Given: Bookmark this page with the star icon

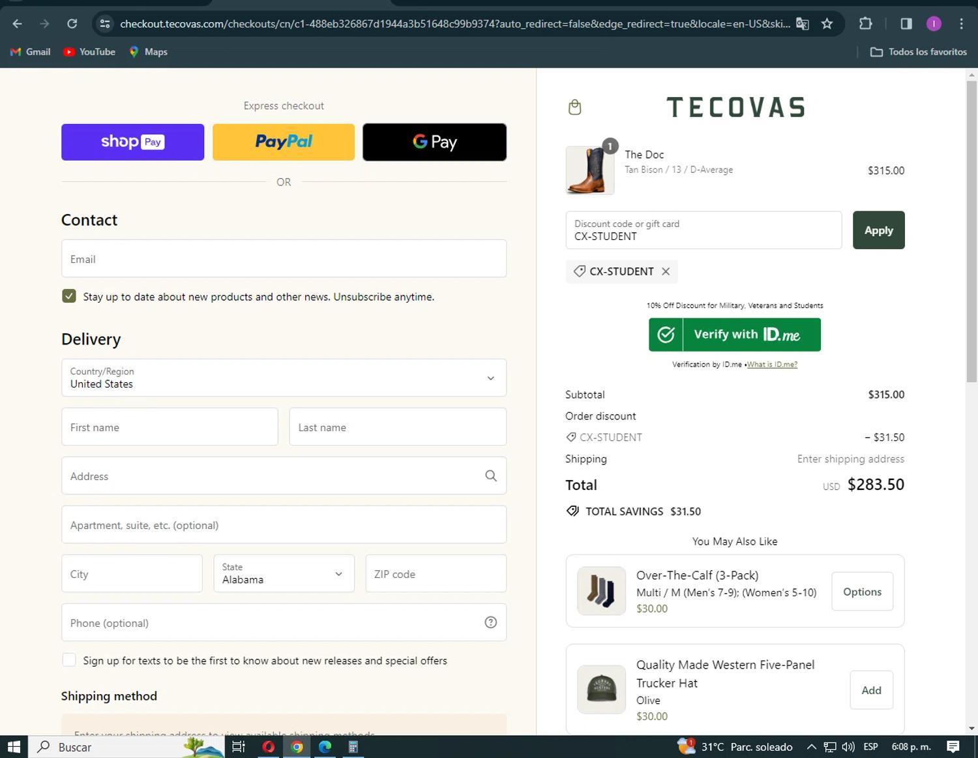Looking at the screenshot, I should coord(827,24).
